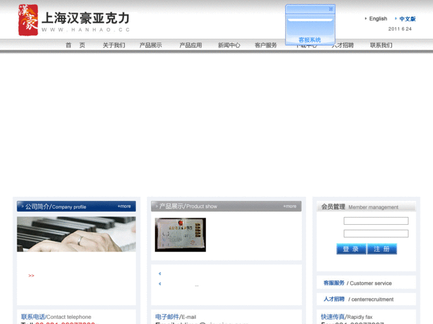This screenshot has width=433, height=324.
Task: Click the 会员管理 Member management heading
Action: point(360,207)
